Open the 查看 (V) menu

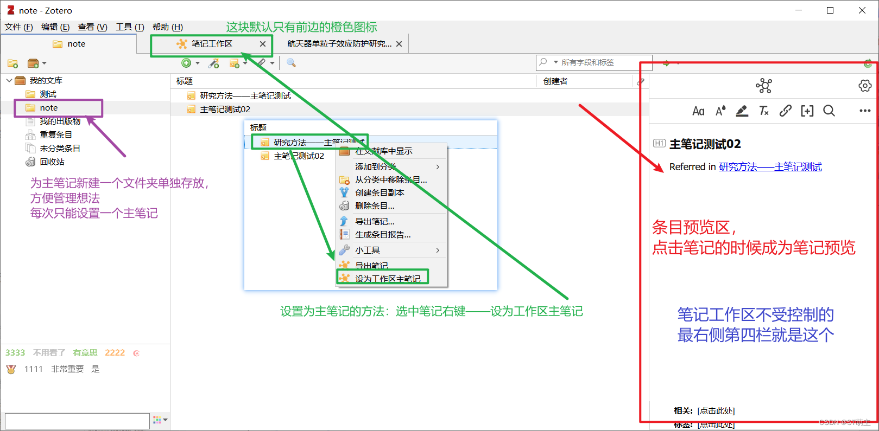pyautogui.click(x=92, y=27)
